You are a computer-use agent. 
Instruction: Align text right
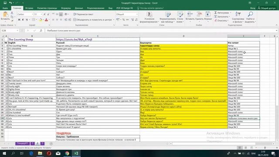coord(61,20)
